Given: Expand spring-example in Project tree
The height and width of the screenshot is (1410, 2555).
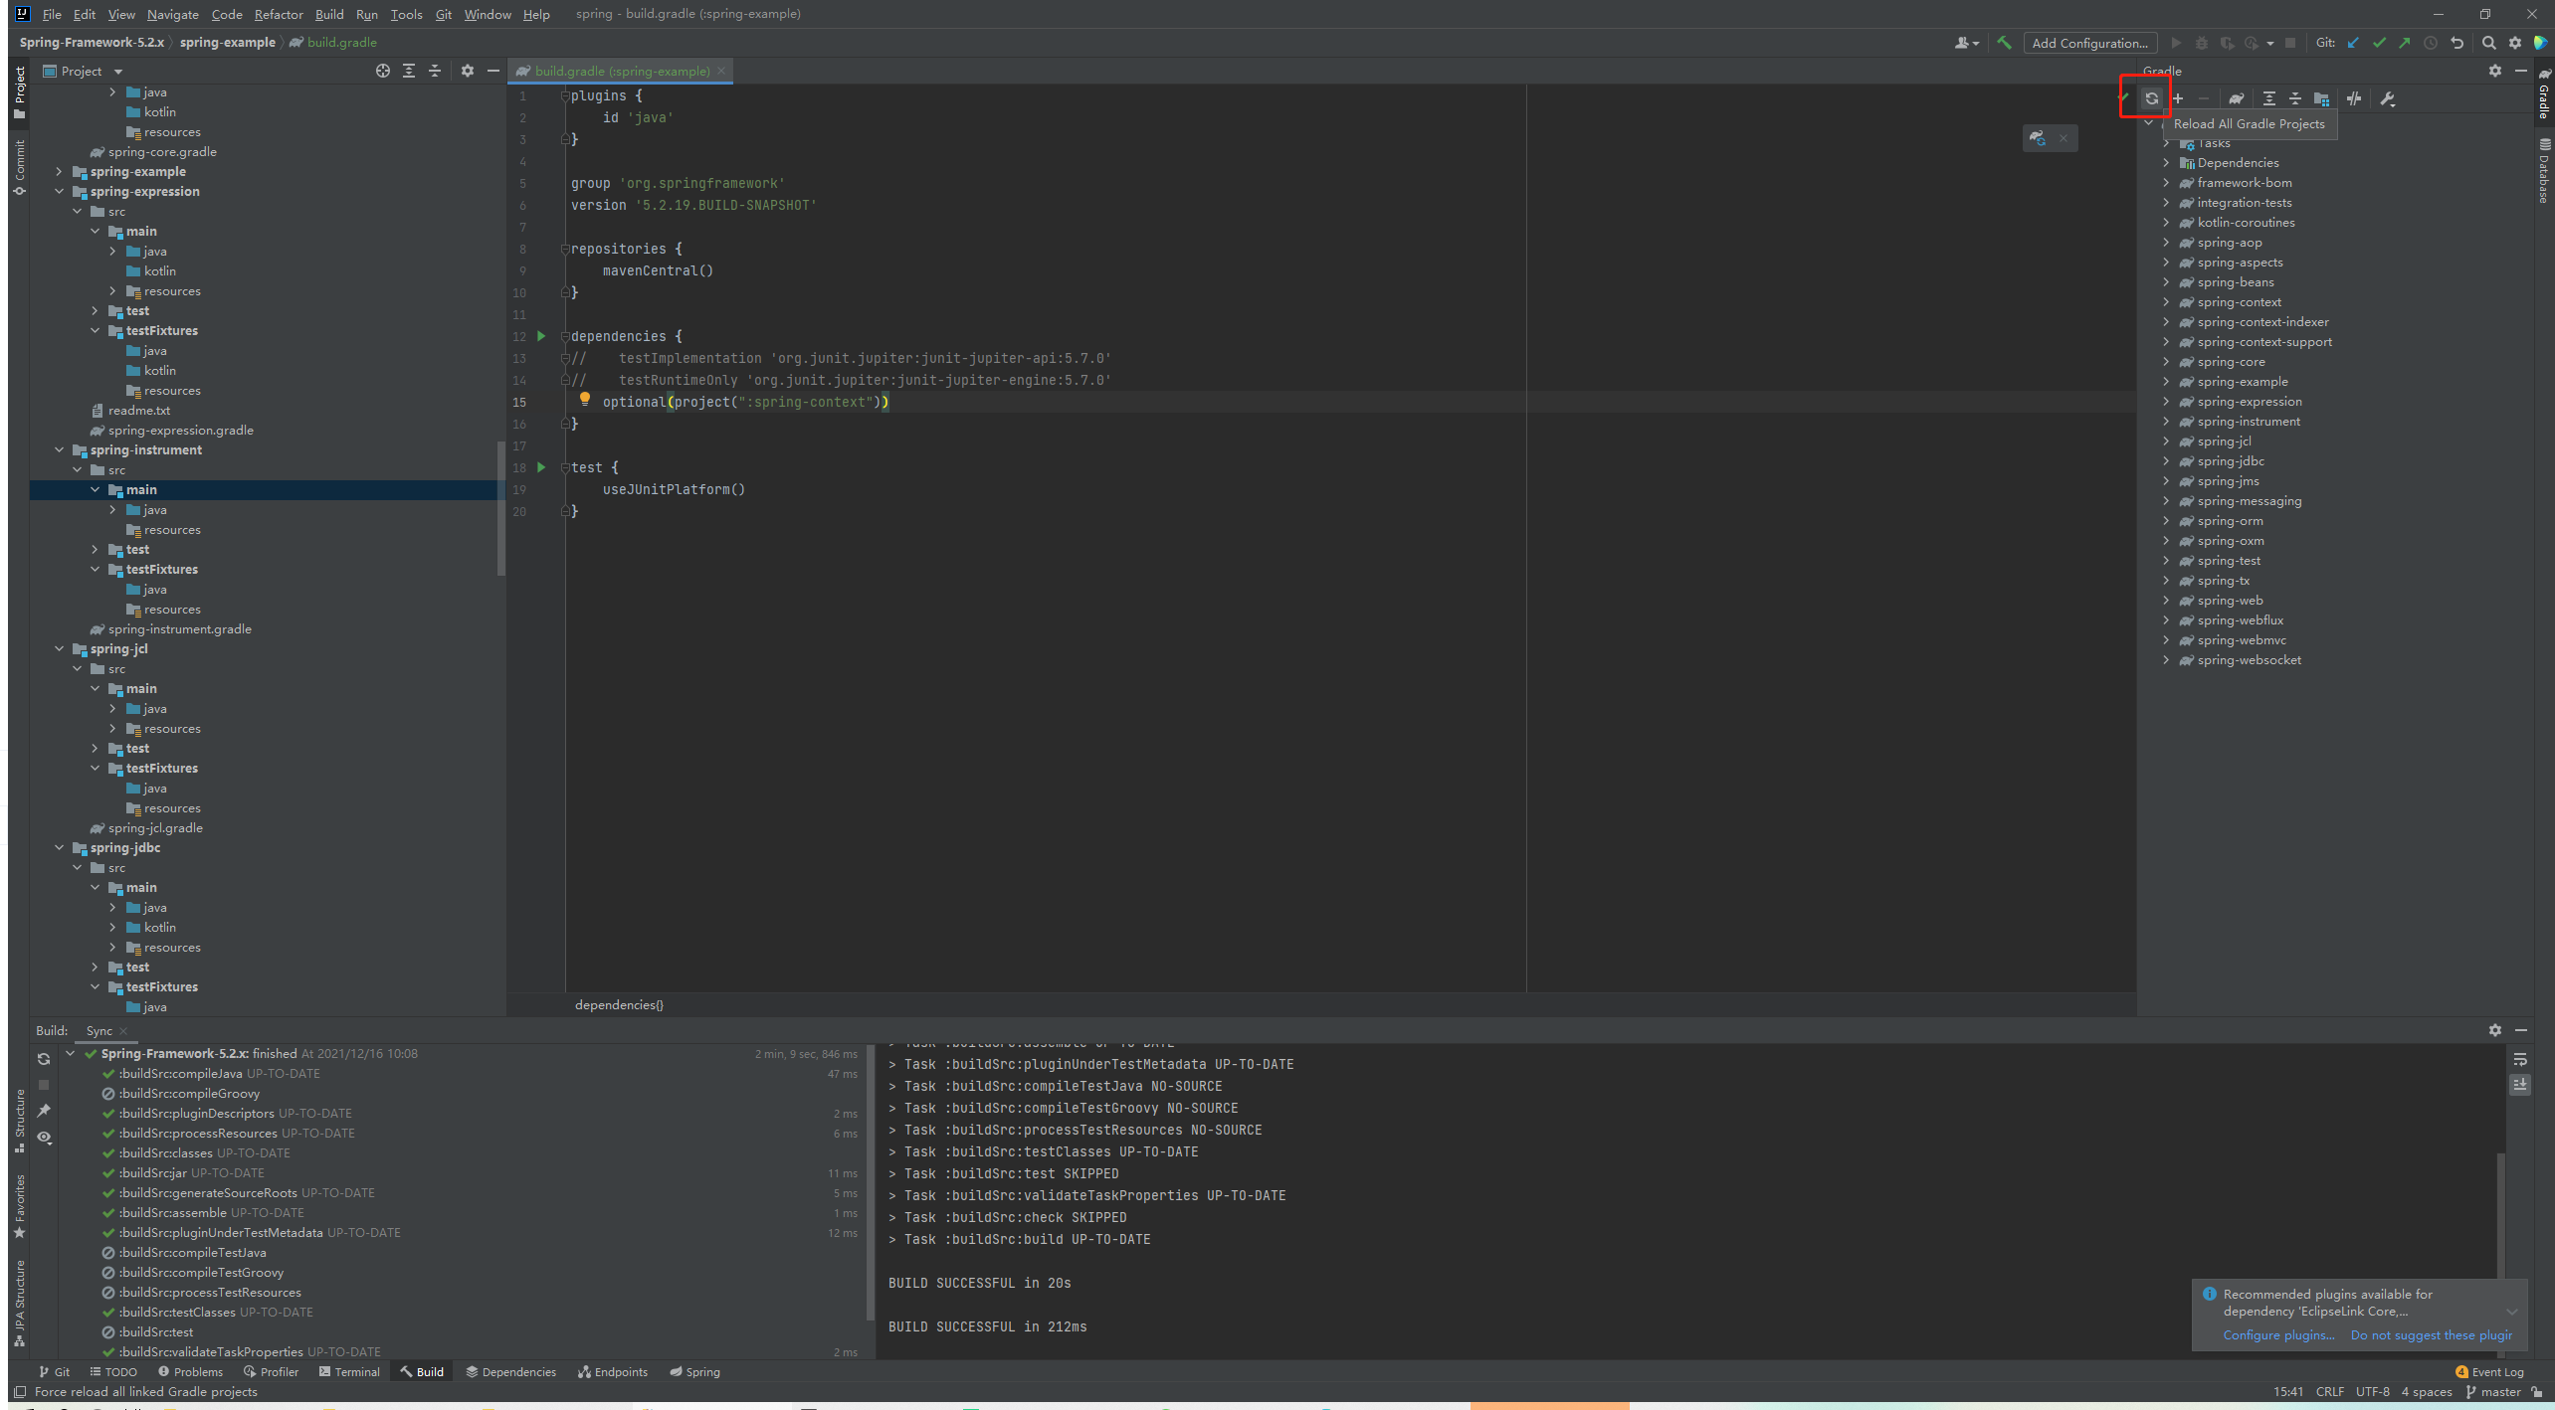Looking at the screenshot, I should (60, 171).
